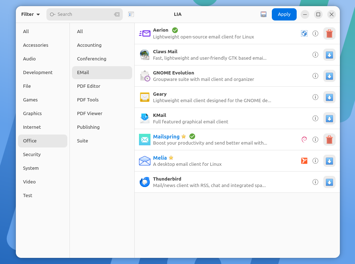
Task: Click the trash icon for Aerion
Action: point(329,33)
